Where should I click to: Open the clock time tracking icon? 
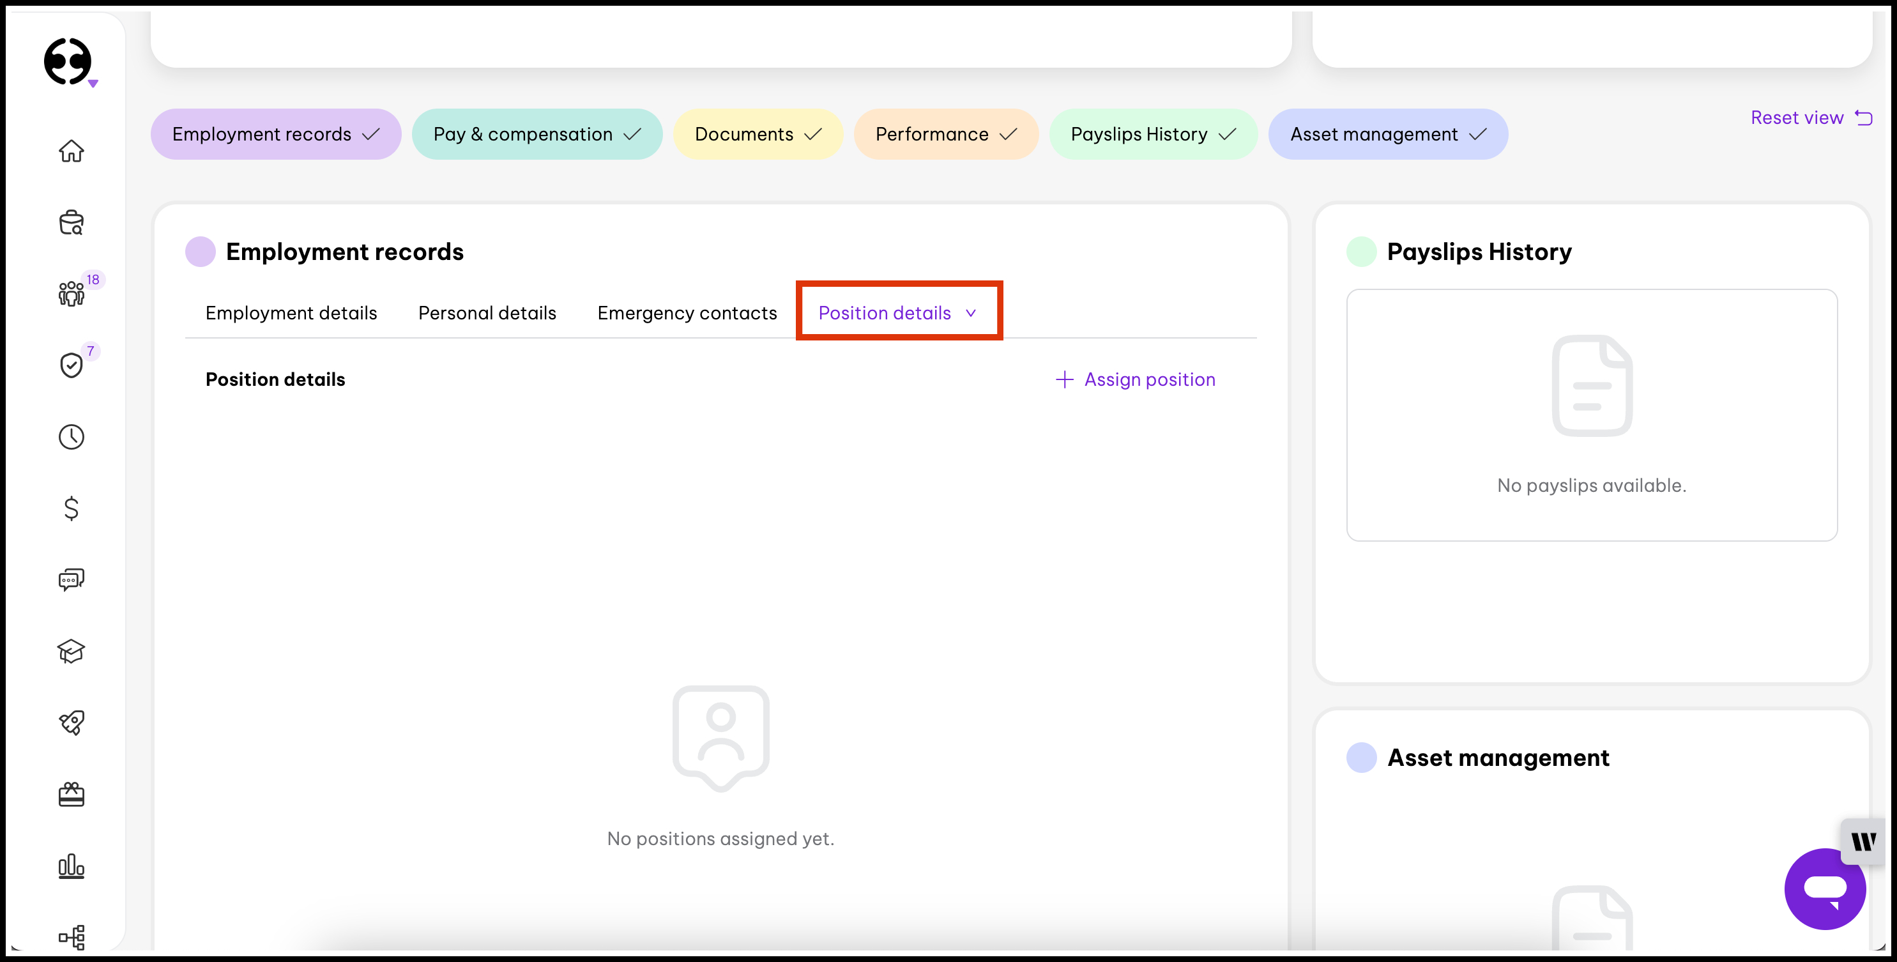pos(72,437)
